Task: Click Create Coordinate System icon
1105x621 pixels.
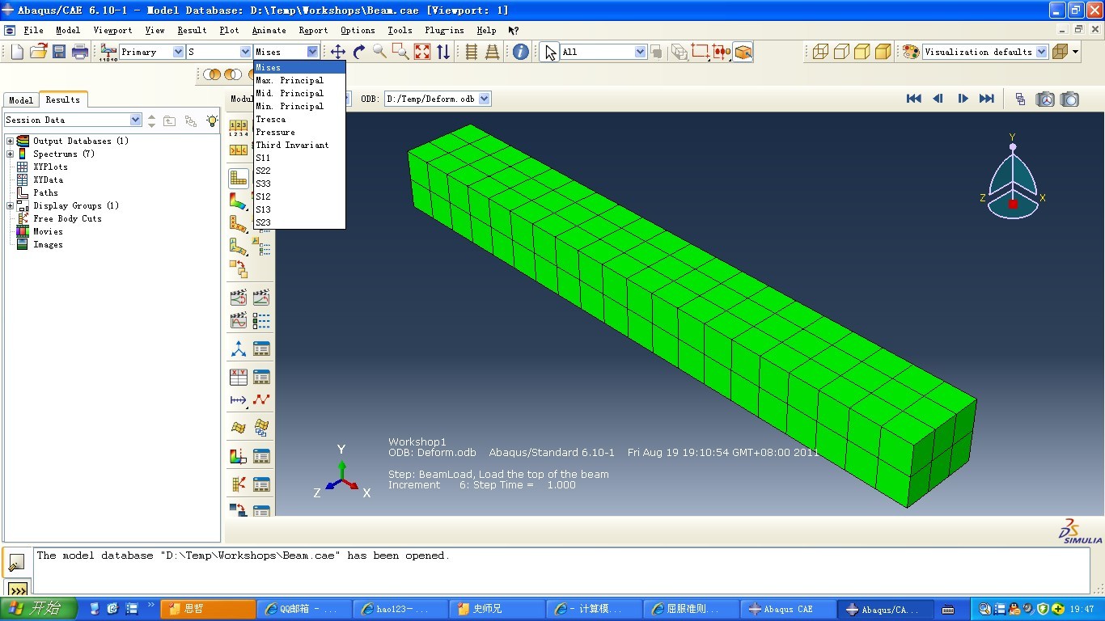Action: (x=239, y=349)
